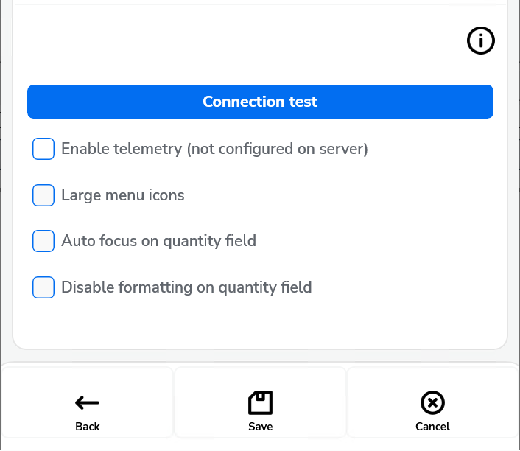
Task: Tick the Large menu icons checkbox
Action: coord(43,195)
